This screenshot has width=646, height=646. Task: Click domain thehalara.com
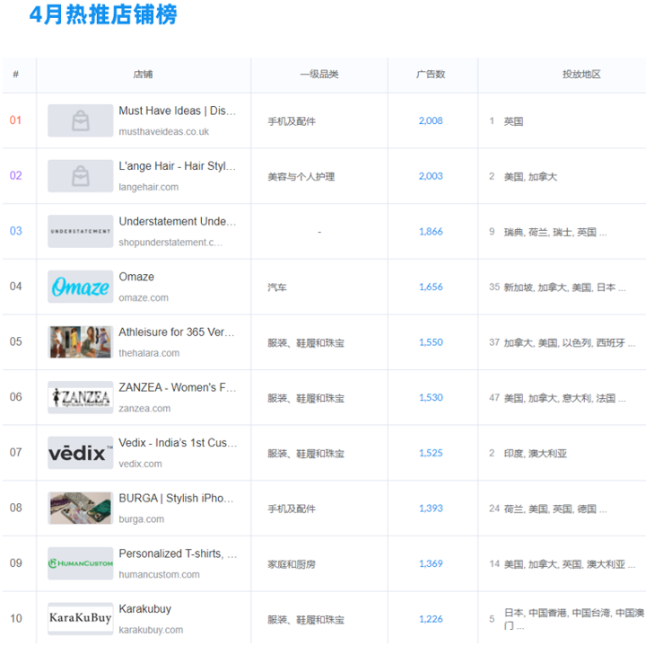[149, 353]
